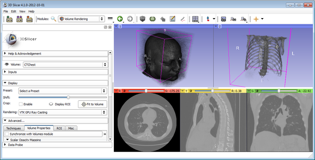Screen dimensions: 315x160
Task: Open the Annotations module ruler icon
Action: (183, 19)
